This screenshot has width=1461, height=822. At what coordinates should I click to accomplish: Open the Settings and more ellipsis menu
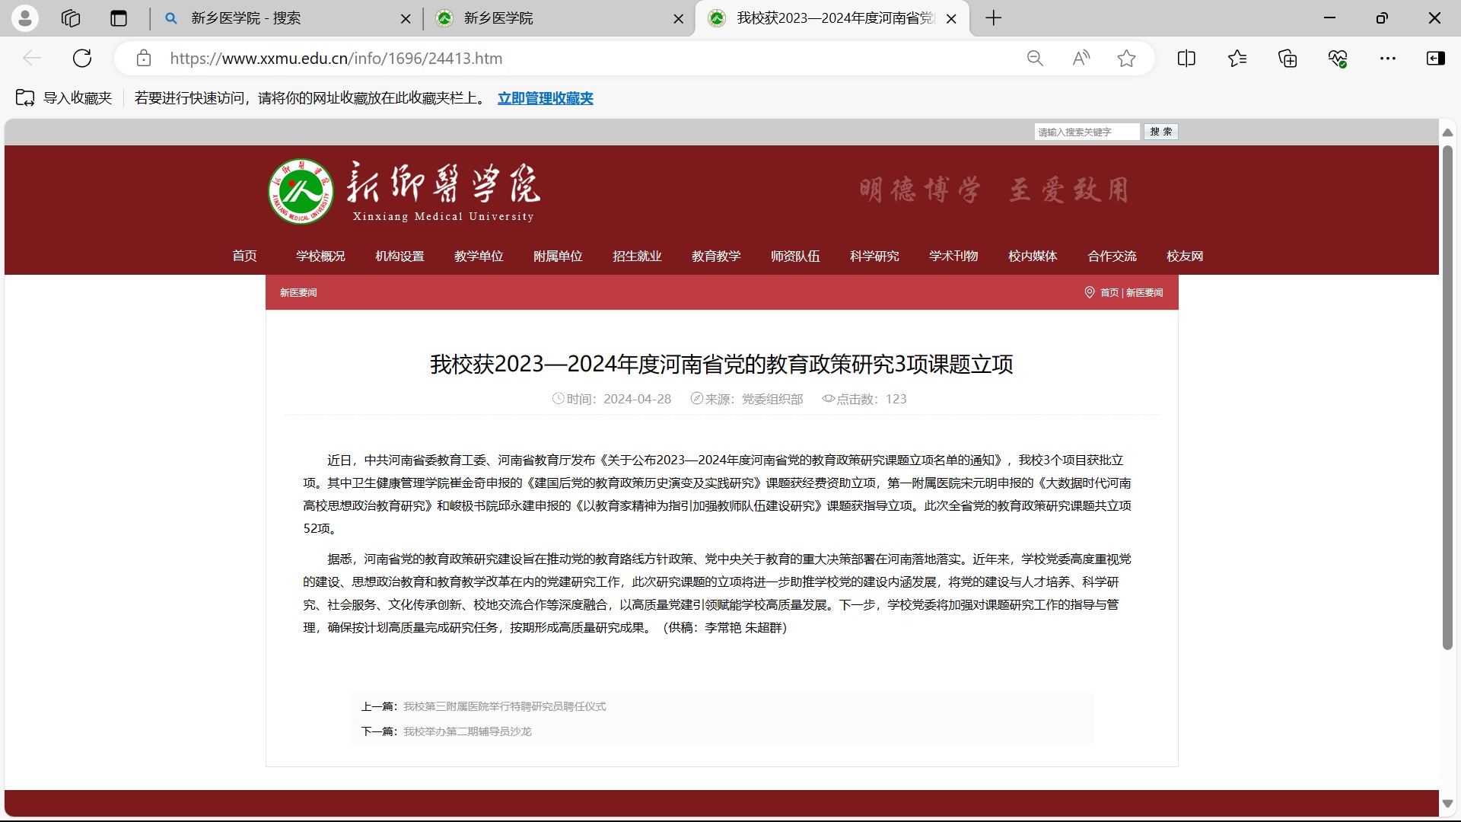point(1388,59)
